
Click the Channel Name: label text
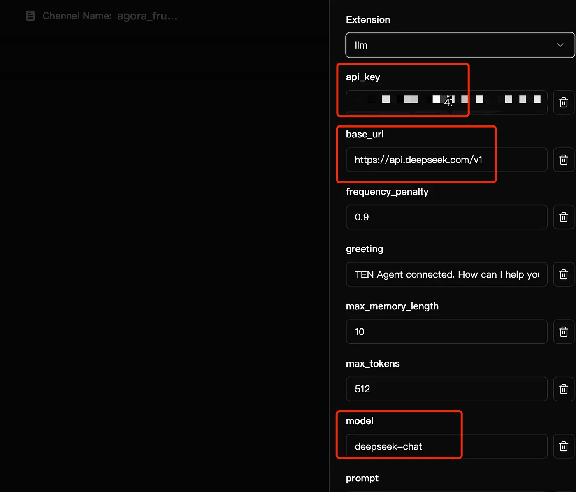coord(77,16)
